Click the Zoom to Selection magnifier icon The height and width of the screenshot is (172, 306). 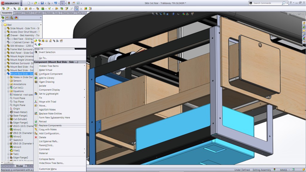tap(36, 44)
